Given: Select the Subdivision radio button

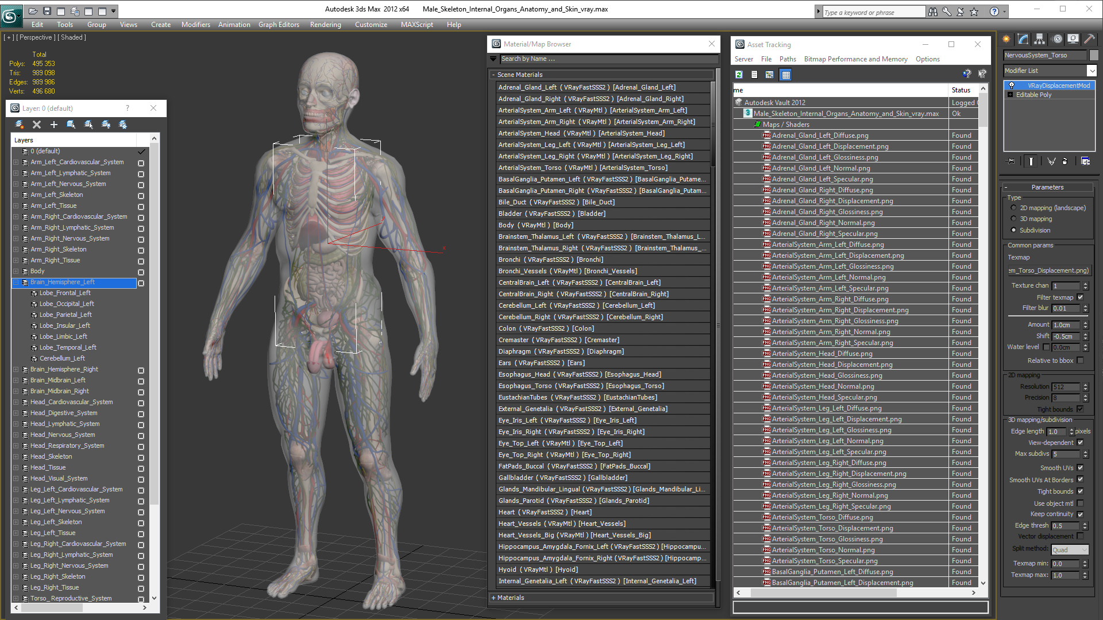Looking at the screenshot, I should pos(1013,230).
